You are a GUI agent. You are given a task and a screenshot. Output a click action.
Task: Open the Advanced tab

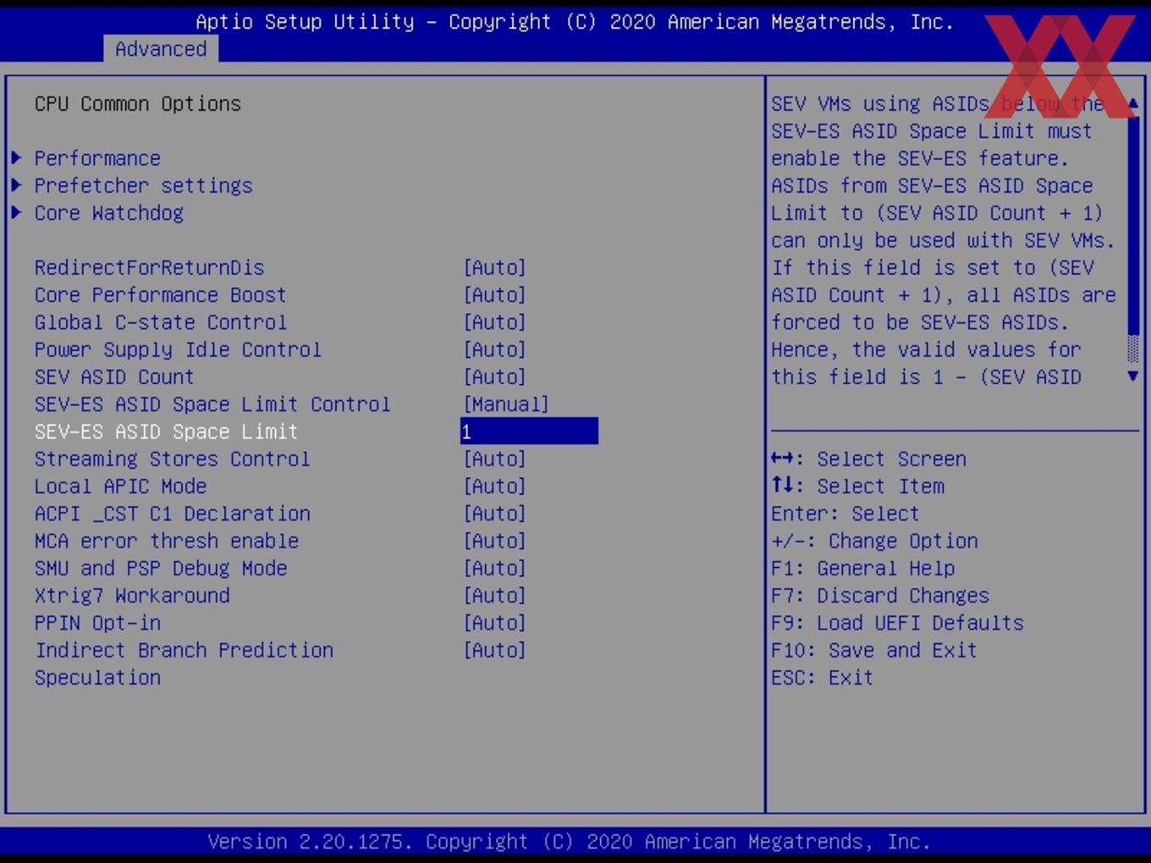(x=161, y=49)
